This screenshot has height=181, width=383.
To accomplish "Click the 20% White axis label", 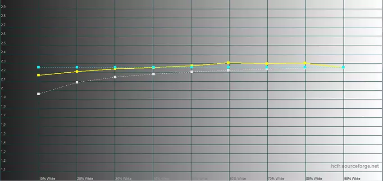I will pyautogui.click(x=86, y=178).
